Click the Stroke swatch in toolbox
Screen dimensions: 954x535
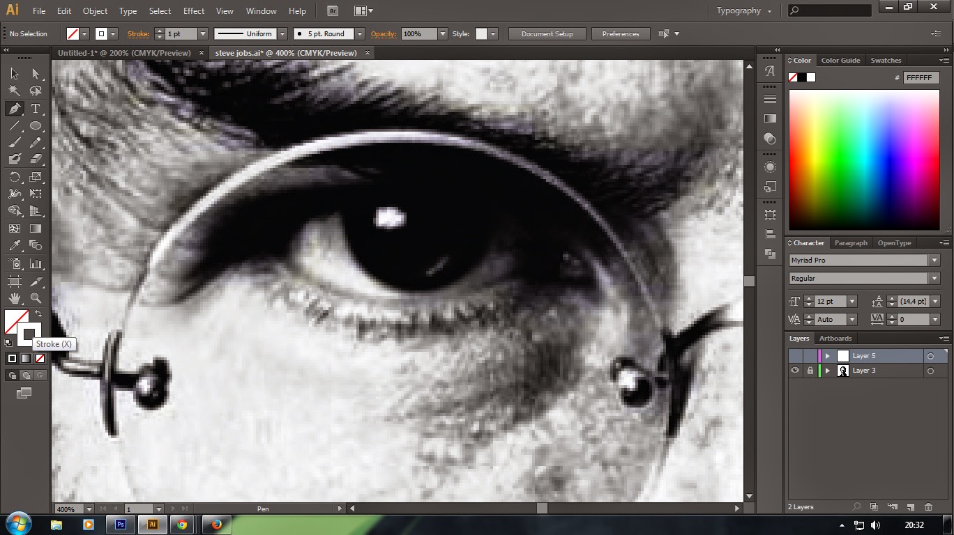pos(29,334)
